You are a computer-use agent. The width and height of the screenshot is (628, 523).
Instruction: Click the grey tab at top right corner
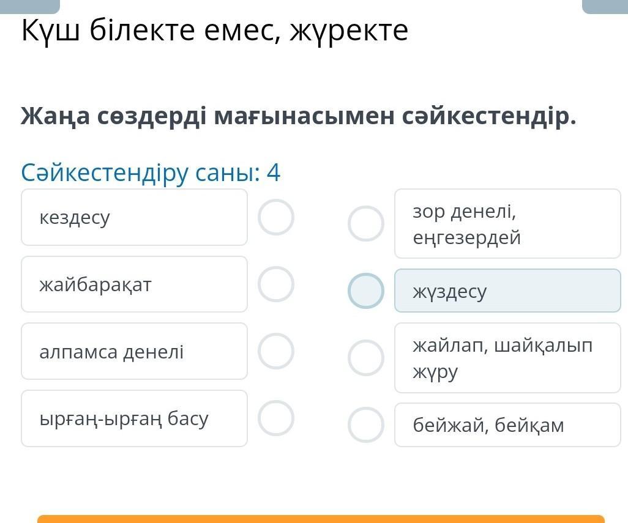click(605, 6)
